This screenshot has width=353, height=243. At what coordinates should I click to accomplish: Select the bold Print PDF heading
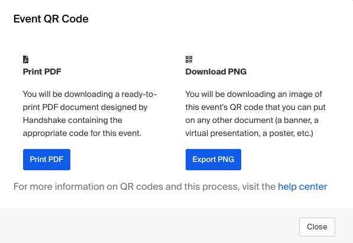(x=42, y=72)
